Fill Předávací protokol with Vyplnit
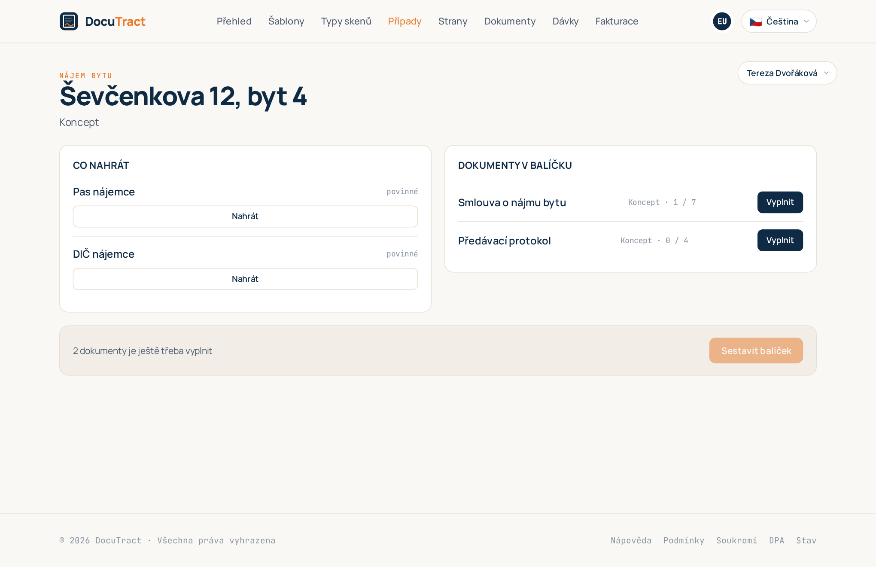The height and width of the screenshot is (567, 876). pyautogui.click(x=780, y=240)
